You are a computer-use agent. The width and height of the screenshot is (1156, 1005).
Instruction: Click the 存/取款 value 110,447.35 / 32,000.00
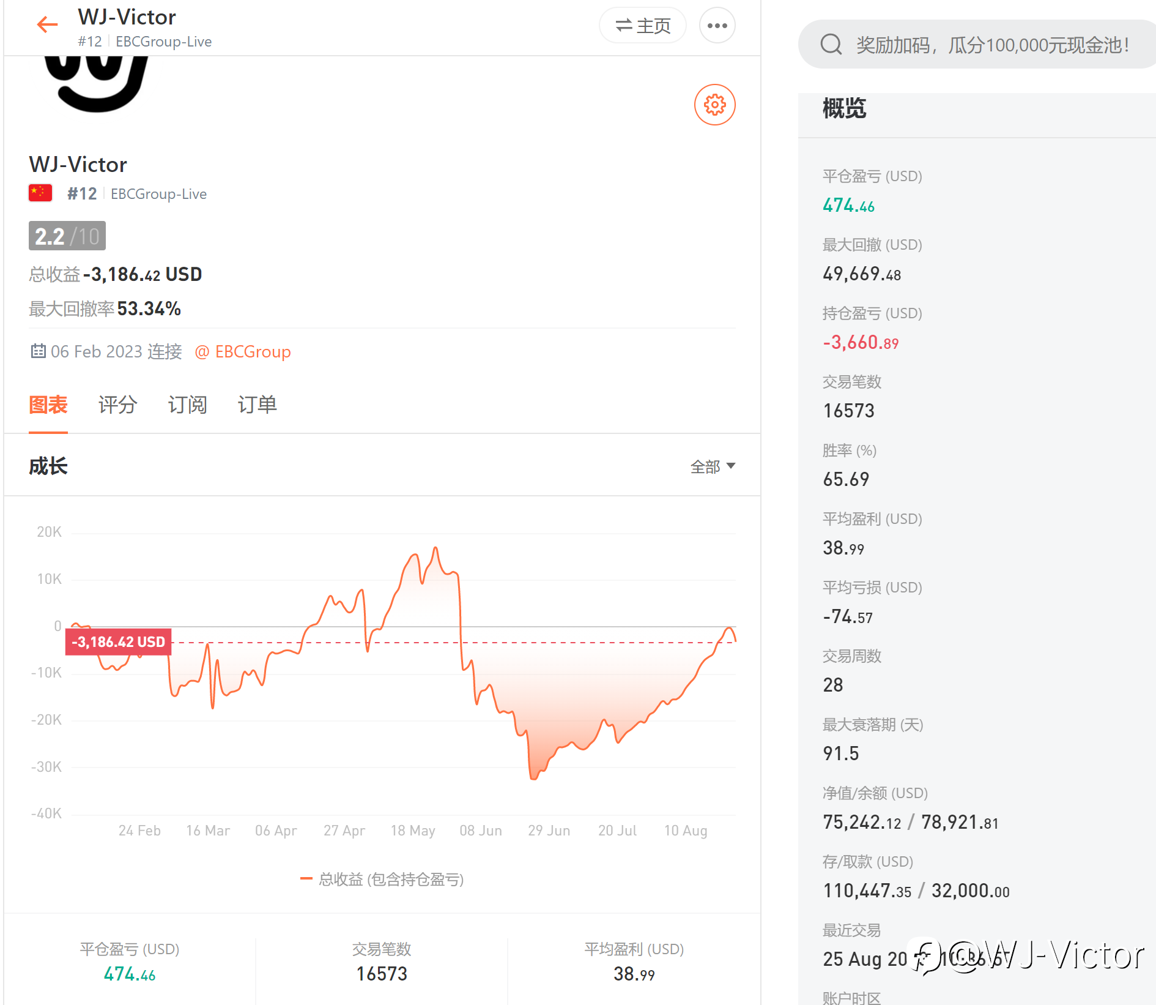coord(916,891)
